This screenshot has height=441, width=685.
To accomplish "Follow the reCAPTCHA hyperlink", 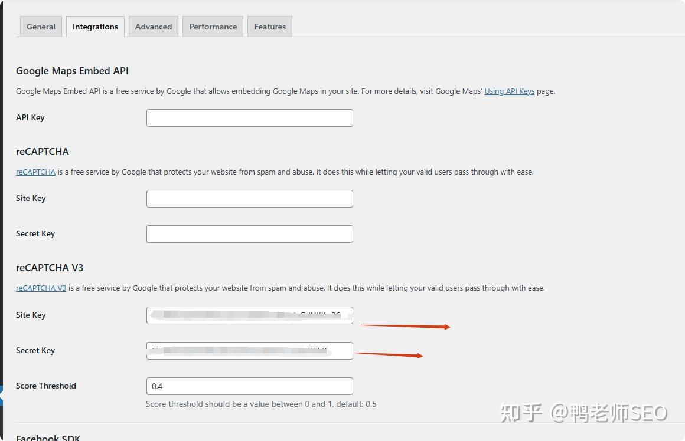I will pos(35,172).
